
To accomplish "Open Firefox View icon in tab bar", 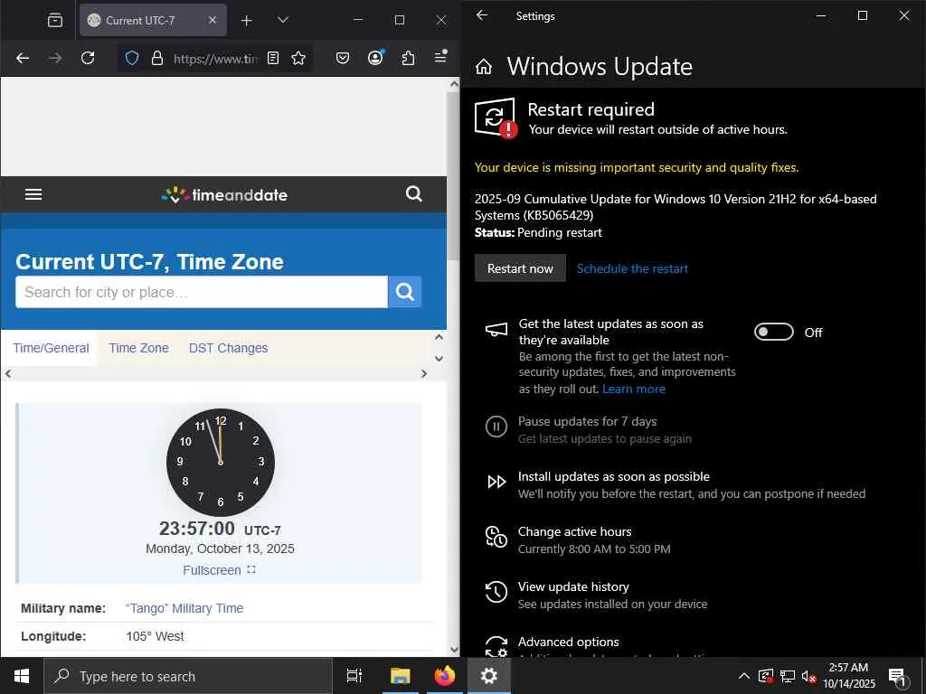I will (55, 20).
